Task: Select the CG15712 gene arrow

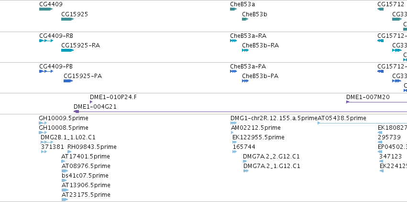Action: 381,9
